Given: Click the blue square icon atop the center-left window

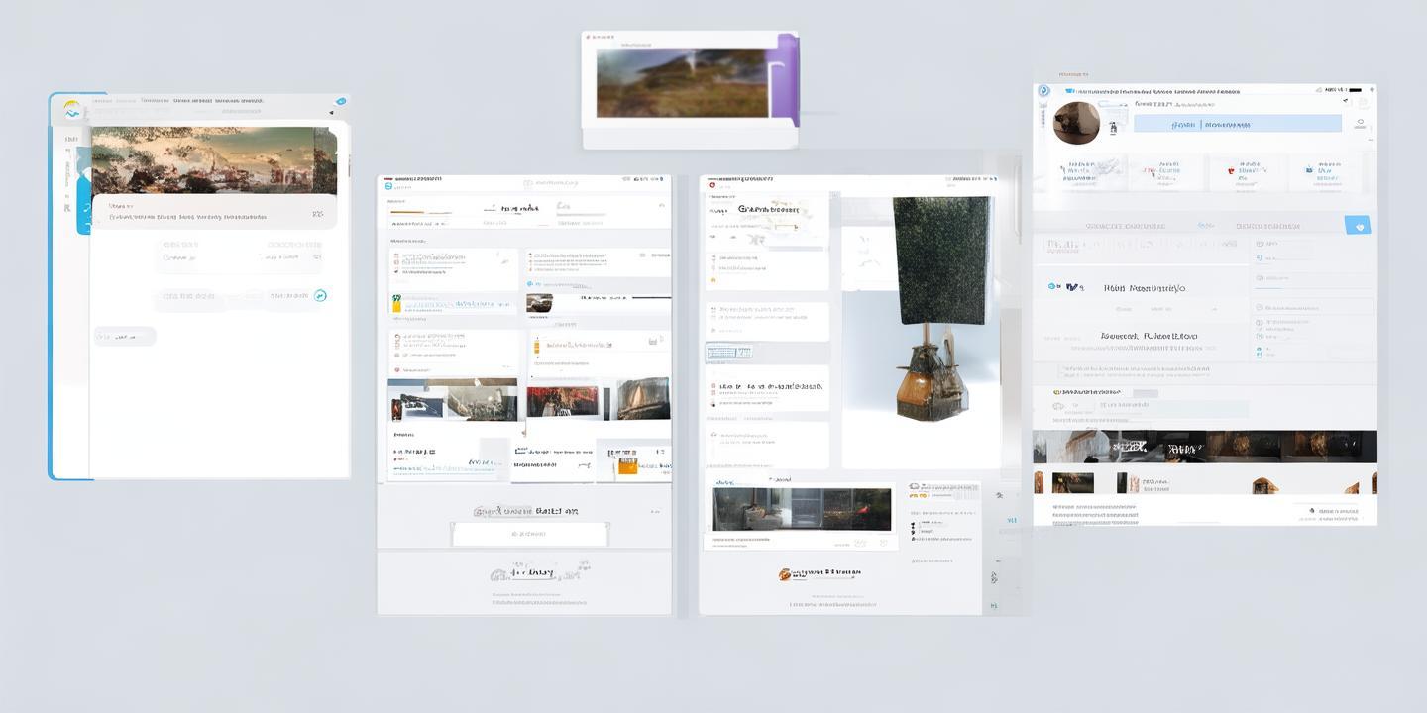Looking at the screenshot, I should coord(389,185).
